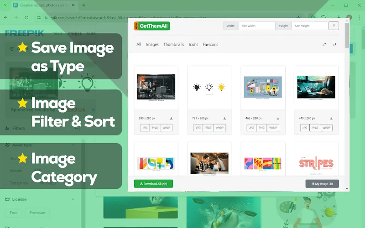The width and height of the screenshot is (365, 228).
Task: Show the All category tab
Action: [139, 44]
